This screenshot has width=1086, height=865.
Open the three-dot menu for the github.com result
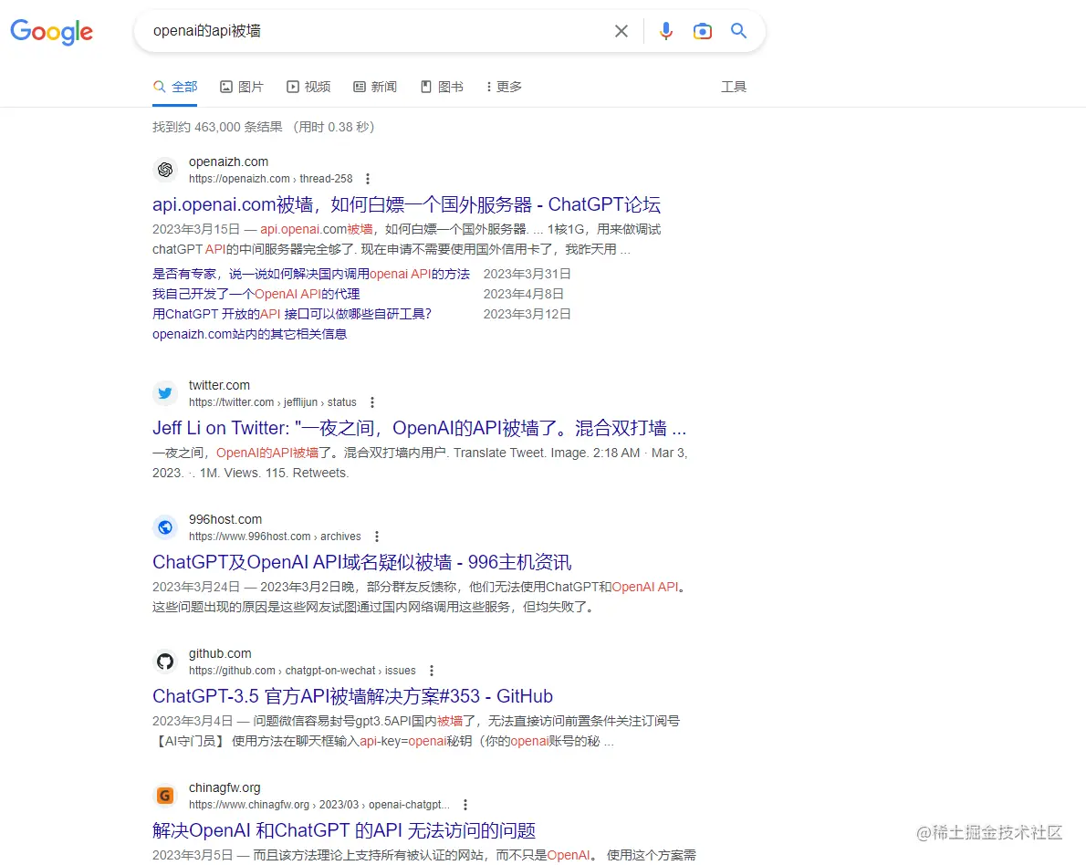coord(432,671)
